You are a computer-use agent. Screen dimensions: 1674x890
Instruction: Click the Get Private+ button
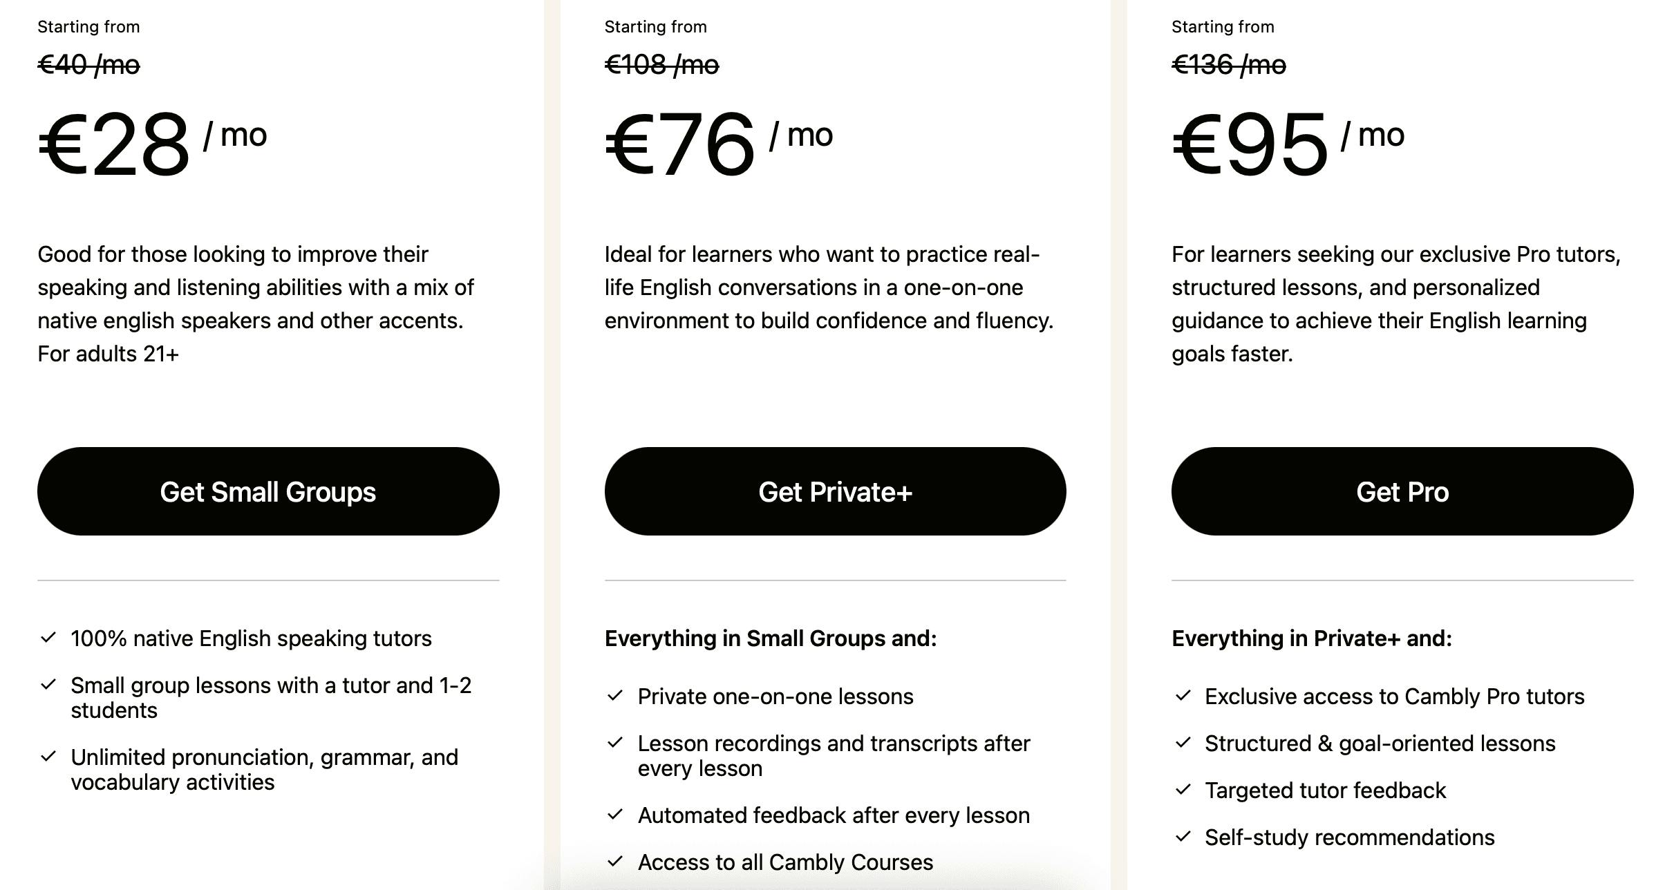click(x=836, y=491)
